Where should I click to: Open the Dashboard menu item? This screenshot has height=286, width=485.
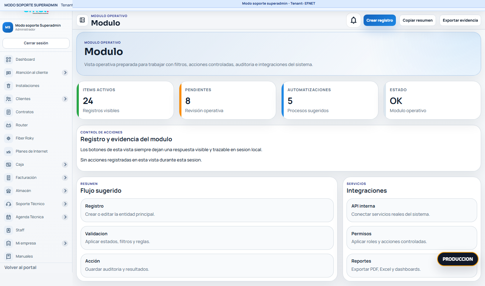tap(36, 60)
